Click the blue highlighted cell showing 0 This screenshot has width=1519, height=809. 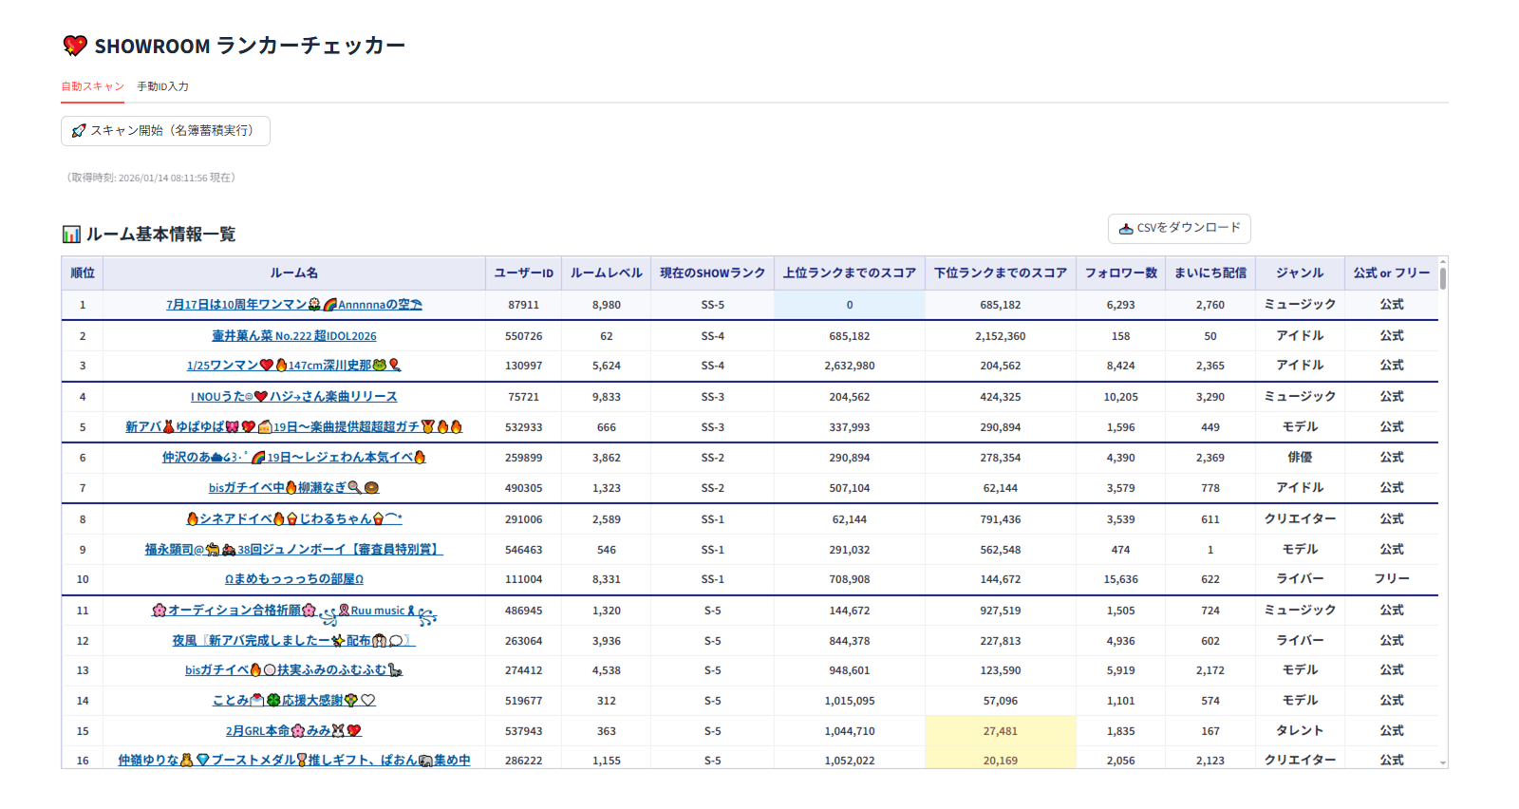(849, 305)
